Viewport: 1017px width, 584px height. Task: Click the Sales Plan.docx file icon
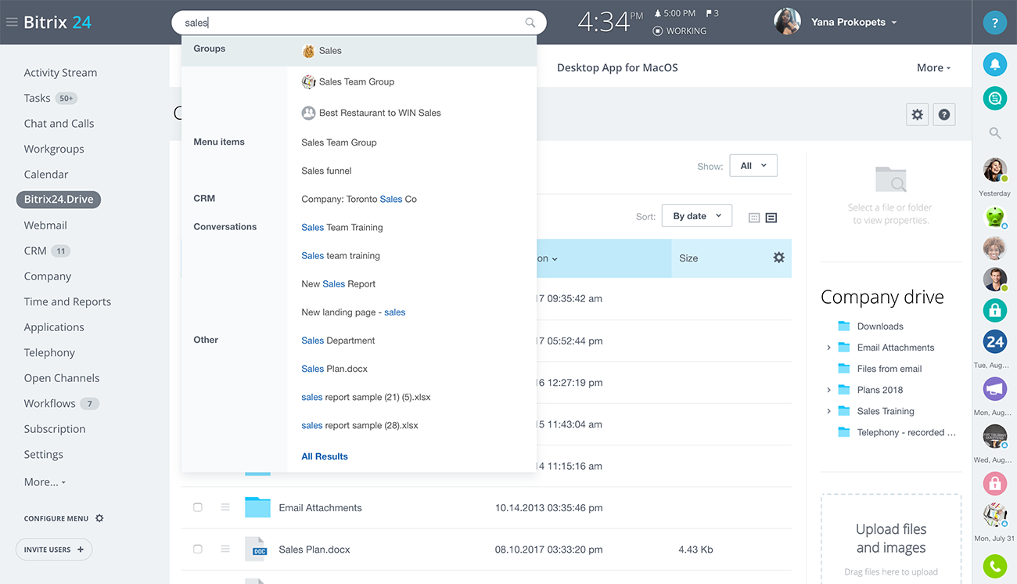point(257,550)
